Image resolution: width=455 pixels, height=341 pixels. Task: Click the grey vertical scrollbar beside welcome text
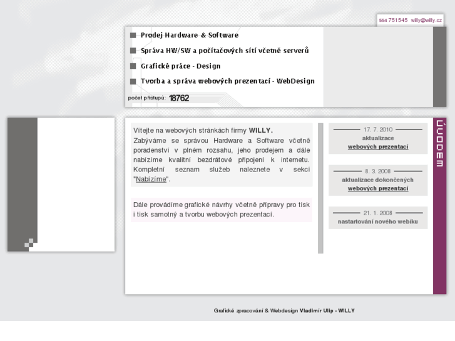point(320,188)
